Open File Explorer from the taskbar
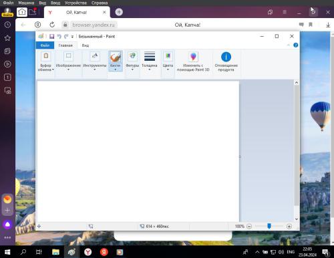This screenshot has width=334, height=258. (55, 252)
